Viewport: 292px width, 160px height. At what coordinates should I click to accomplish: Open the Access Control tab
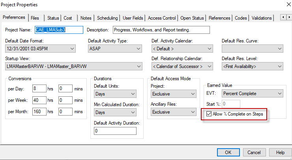[x=162, y=18]
